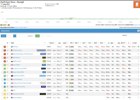The image size is (140, 100).
Task: Expand the Description panel chevron
Action: coord(138,31)
